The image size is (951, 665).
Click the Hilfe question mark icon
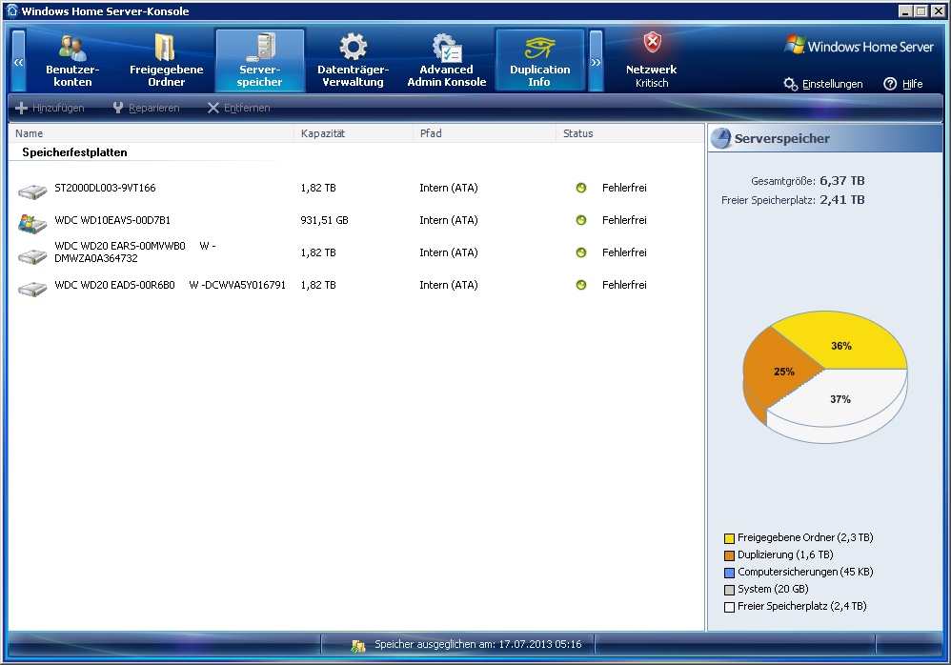coord(890,84)
